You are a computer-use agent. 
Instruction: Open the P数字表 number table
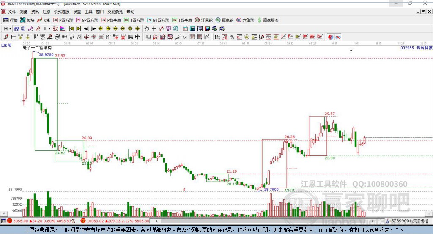coord(111,20)
